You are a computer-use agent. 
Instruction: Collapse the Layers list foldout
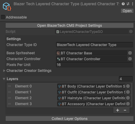4,79
